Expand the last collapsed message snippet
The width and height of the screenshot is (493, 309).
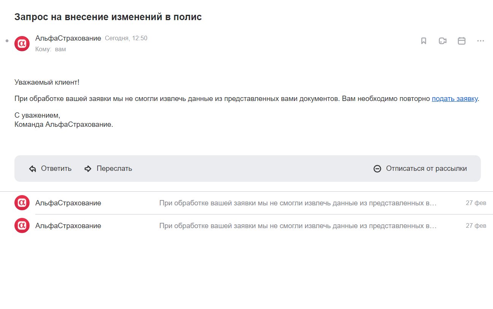pyautogui.click(x=298, y=226)
